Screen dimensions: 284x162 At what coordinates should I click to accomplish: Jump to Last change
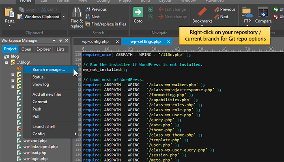click(172, 9)
